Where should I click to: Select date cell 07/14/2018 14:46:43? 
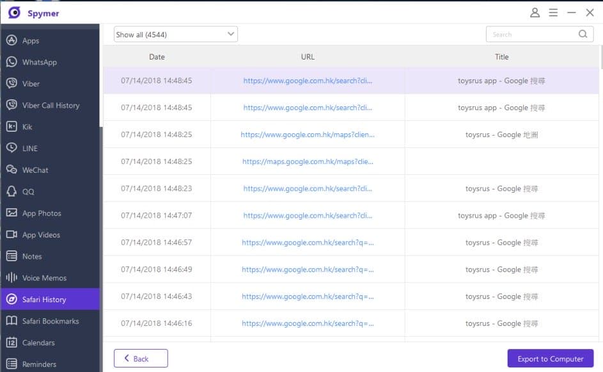coord(157,296)
